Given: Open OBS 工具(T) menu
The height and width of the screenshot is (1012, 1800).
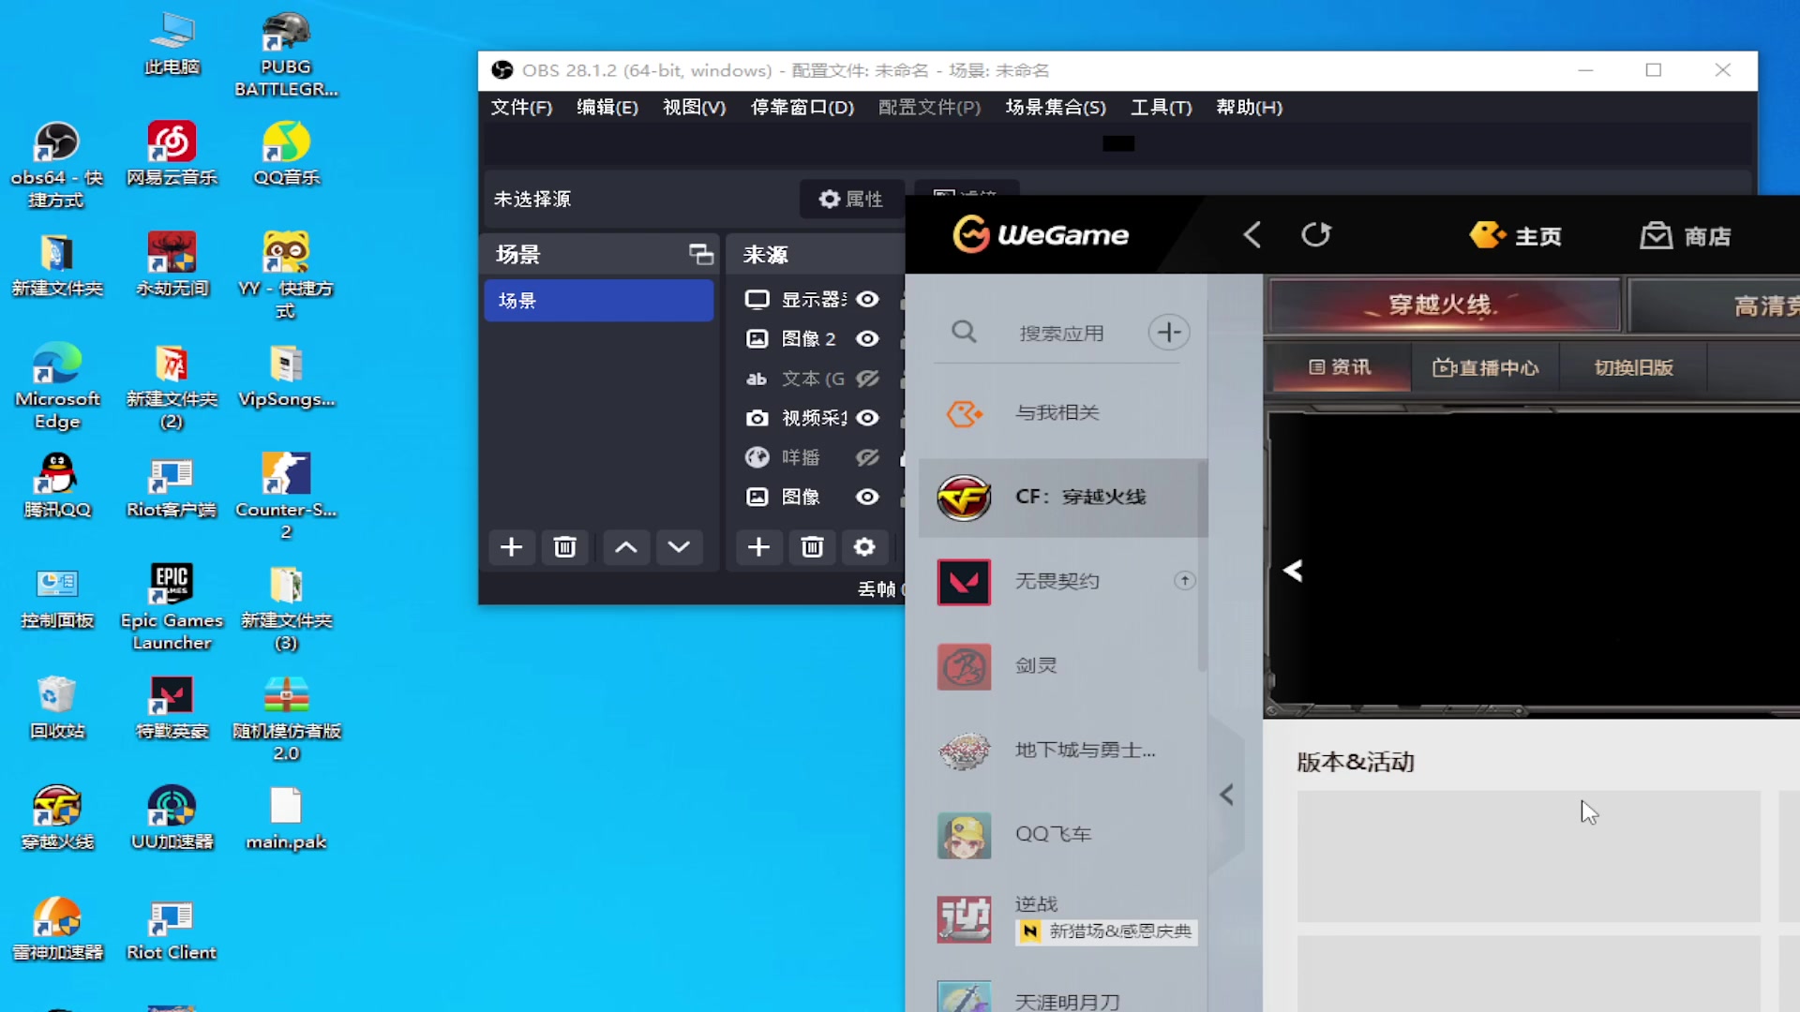Looking at the screenshot, I should [1162, 108].
